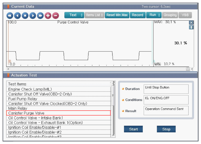
Task: Open the Items List dropdown
Action: pos(95,15)
